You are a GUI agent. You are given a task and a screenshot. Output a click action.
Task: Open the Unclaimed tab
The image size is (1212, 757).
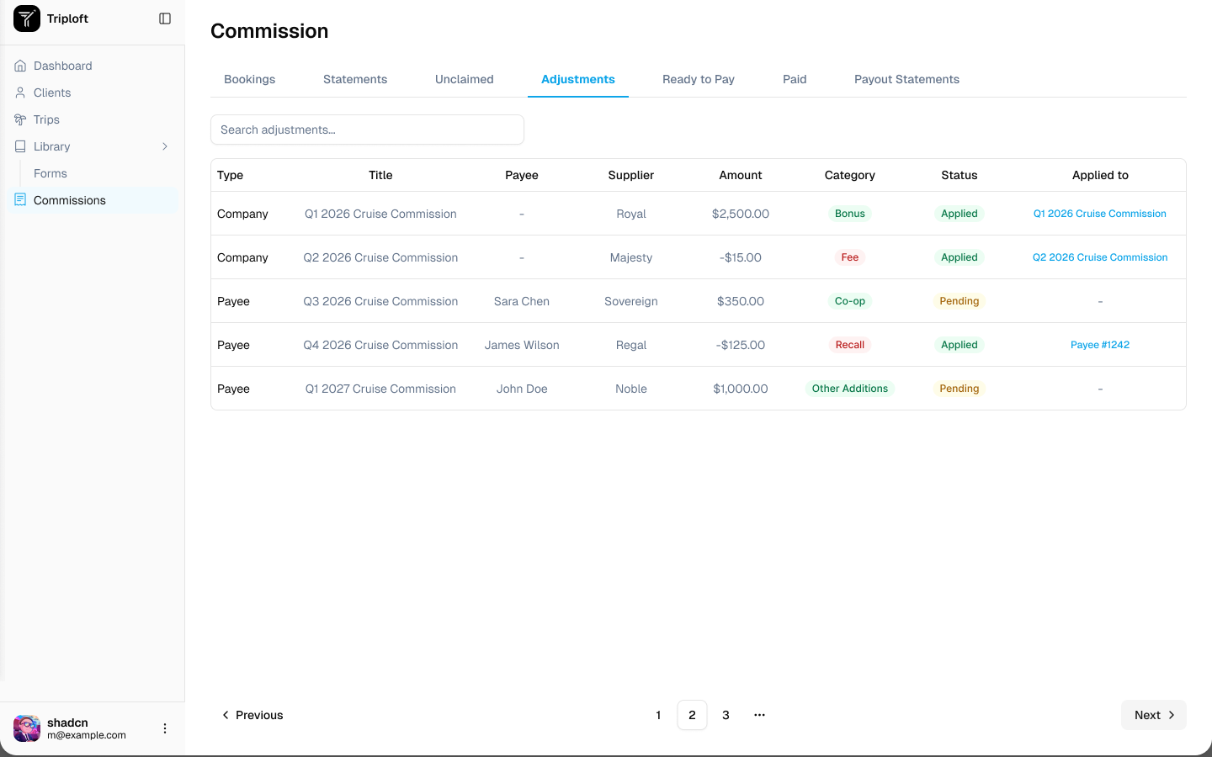465,79
